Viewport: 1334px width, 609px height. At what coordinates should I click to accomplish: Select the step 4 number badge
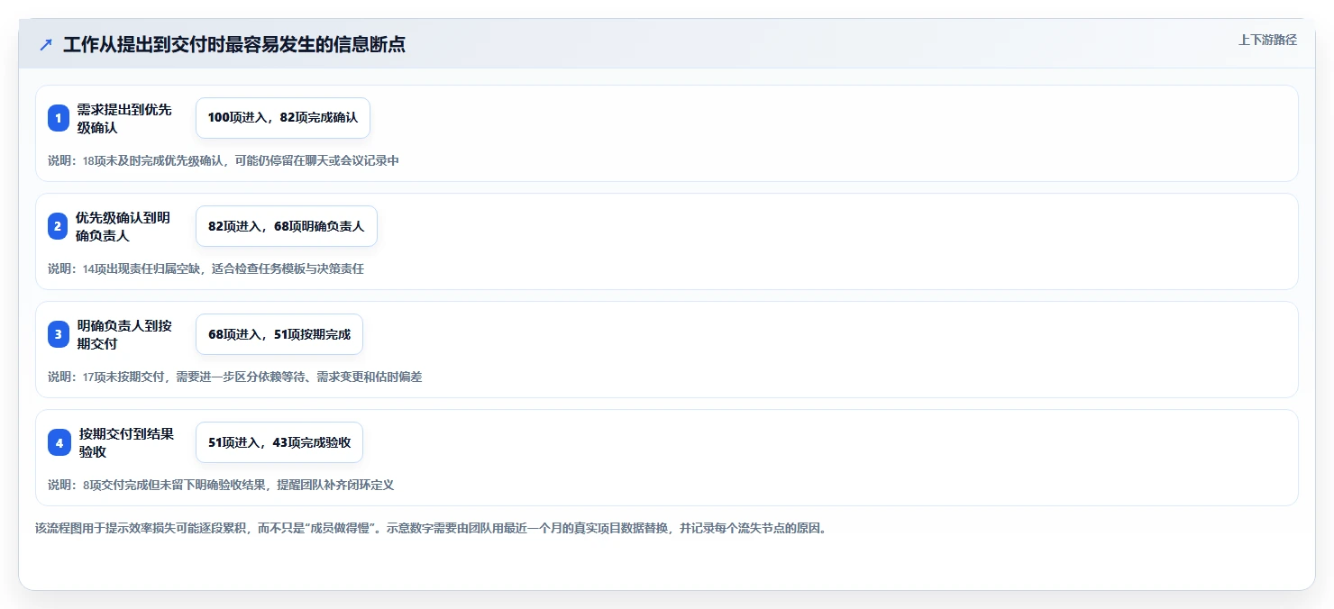point(59,442)
